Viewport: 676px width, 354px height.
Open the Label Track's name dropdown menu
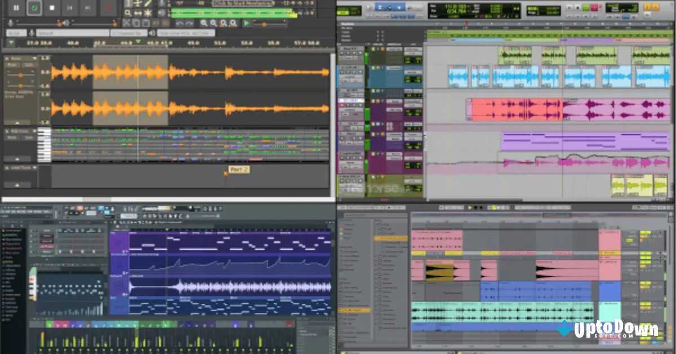click(34, 167)
